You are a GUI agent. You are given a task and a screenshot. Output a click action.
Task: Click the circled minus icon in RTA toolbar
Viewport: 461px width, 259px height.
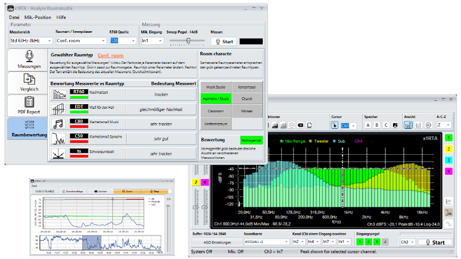(292, 125)
